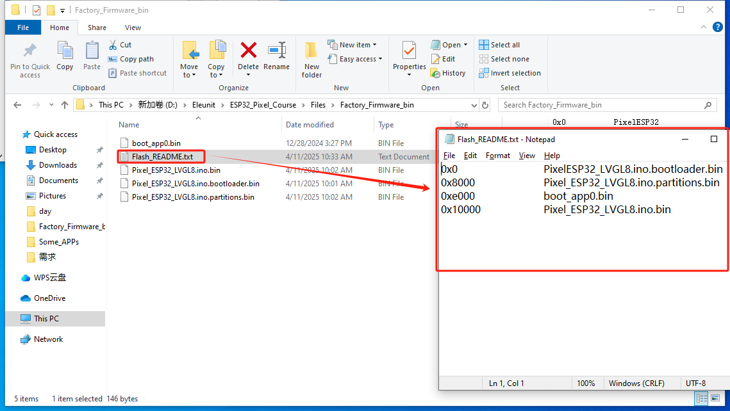The height and width of the screenshot is (411, 730).
Task: Open the File tab in Explorer
Action: point(23,28)
